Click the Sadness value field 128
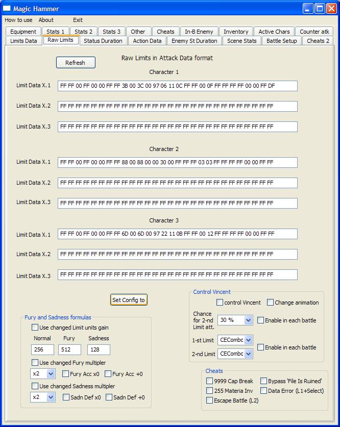This screenshot has height=427, width=340. 99,349
